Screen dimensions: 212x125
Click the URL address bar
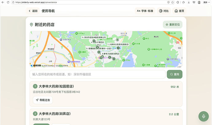pyautogui.click(x=89, y=2)
